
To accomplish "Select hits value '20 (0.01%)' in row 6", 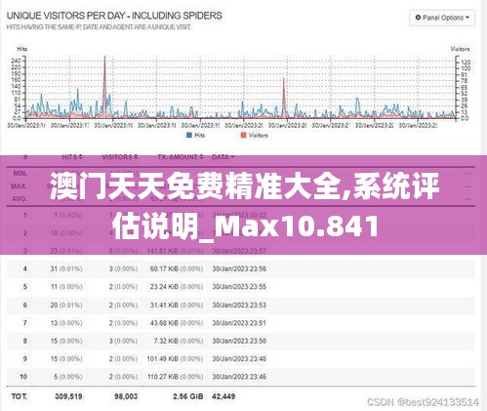I will pyautogui.click(x=66, y=305).
